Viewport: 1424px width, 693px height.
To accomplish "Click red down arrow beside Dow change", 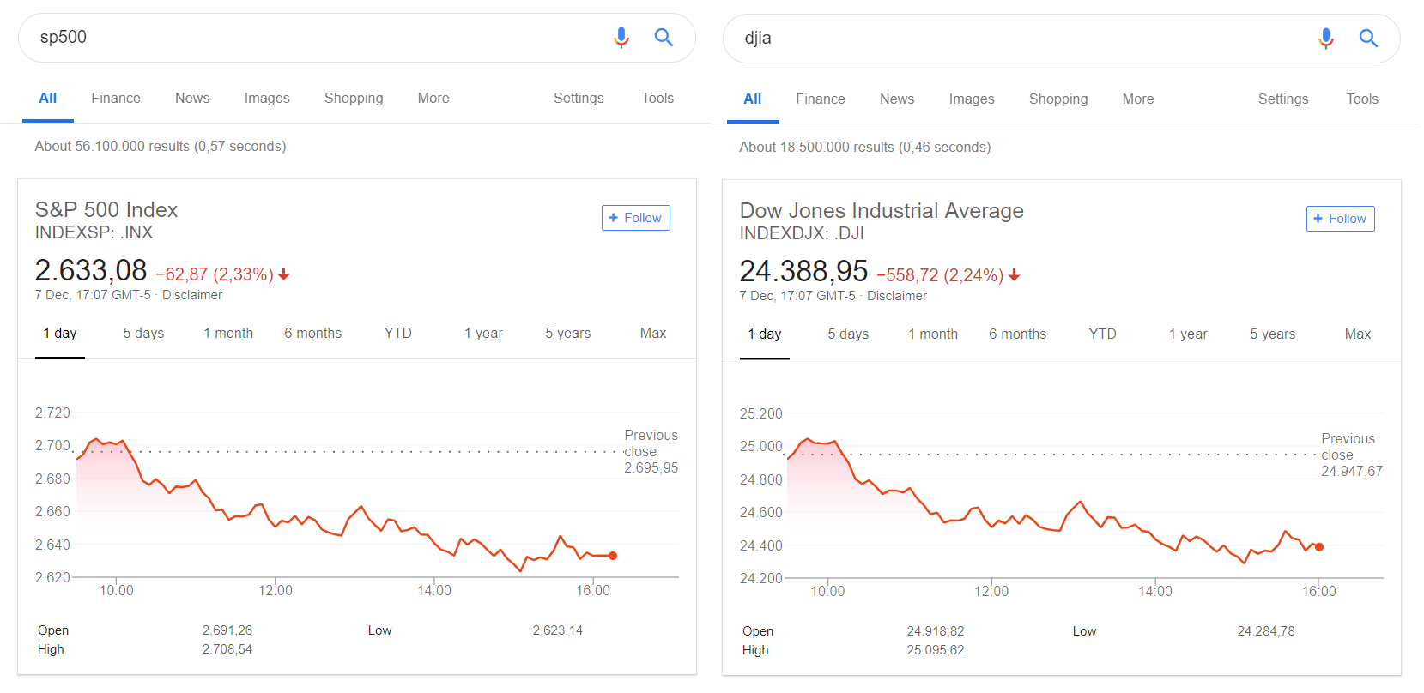I will [x=1015, y=275].
